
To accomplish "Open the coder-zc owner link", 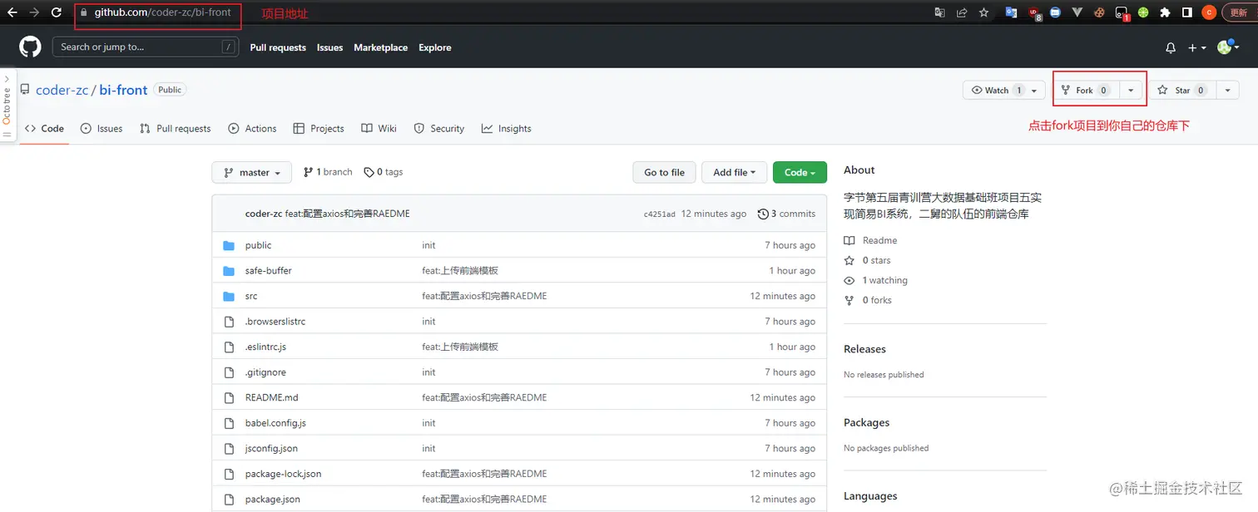I will tap(62, 90).
